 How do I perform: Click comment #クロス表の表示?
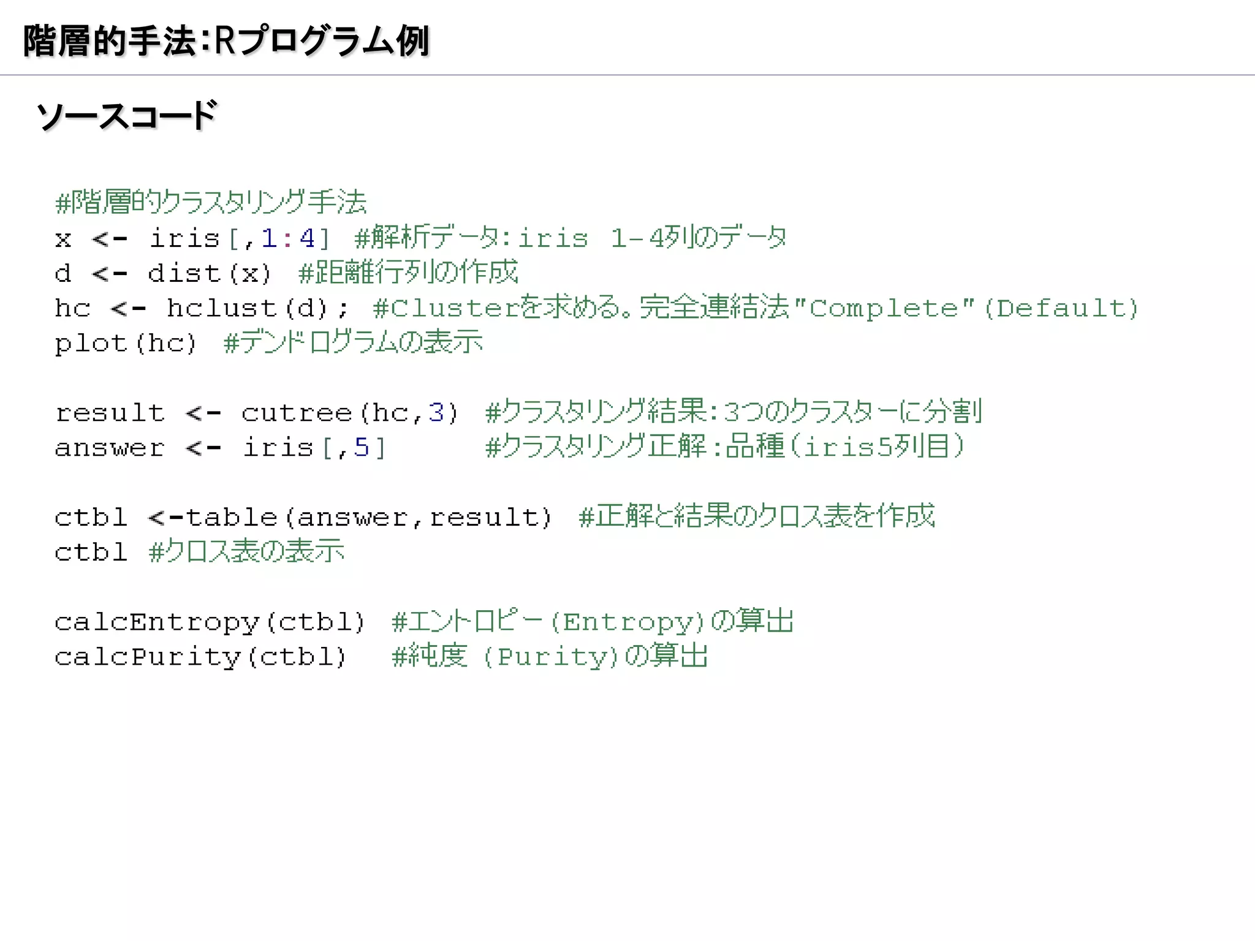tap(246, 551)
